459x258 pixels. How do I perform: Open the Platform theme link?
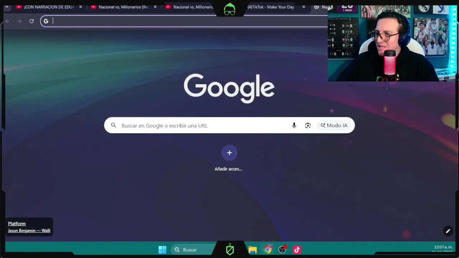point(17,224)
